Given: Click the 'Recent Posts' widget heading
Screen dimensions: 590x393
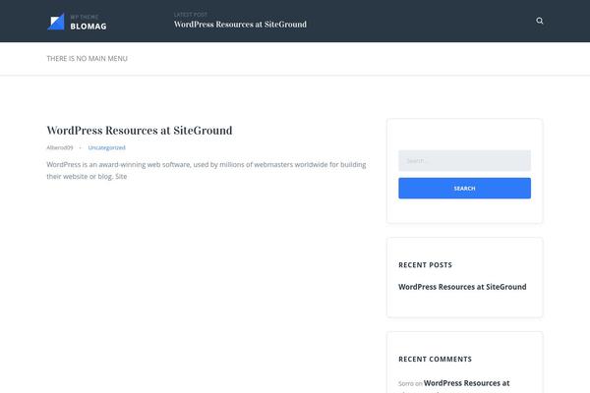Looking at the screenshot, I should pos(425,265).
